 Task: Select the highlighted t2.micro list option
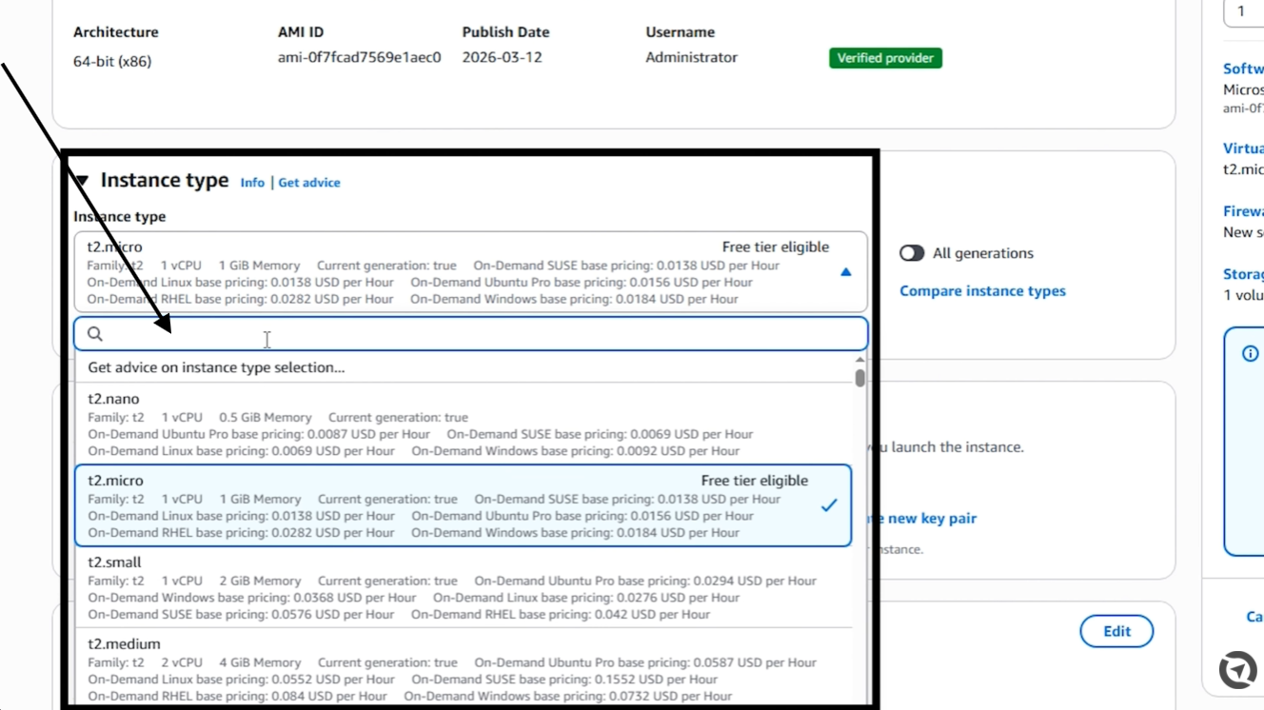[x=464, y=505]
